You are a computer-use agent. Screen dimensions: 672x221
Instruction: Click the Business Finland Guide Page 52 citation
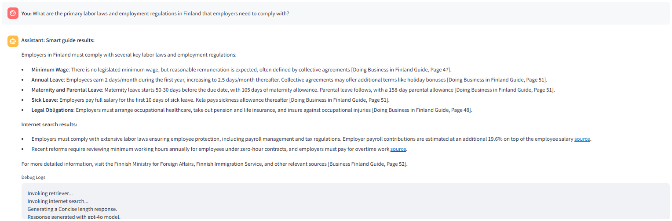coord(367,164)
